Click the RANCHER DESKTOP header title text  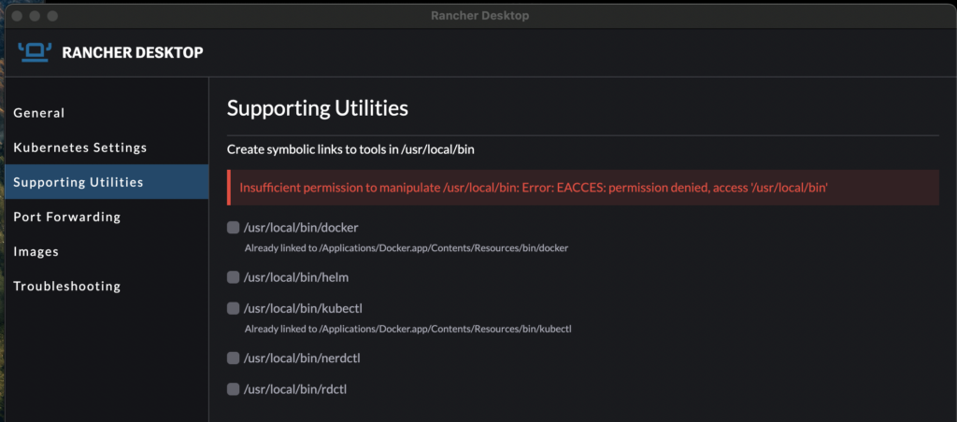(133, 52)
